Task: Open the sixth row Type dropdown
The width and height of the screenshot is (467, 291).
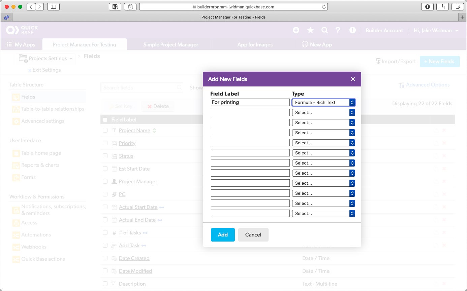Action: tap(323, 153)
